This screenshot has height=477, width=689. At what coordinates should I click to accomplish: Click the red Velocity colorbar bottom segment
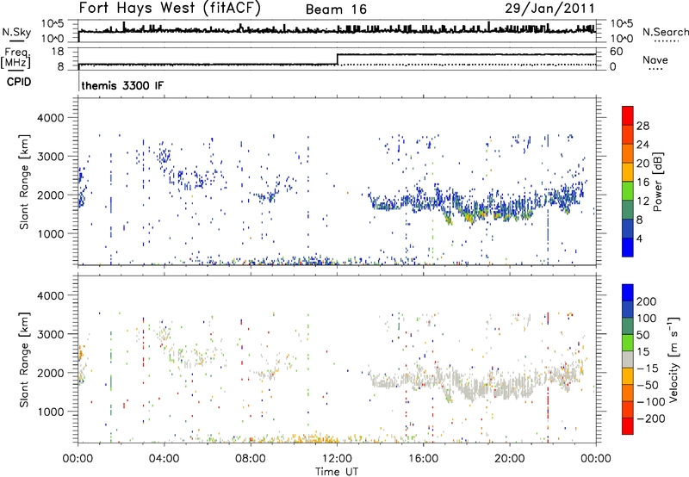[628, 426]
